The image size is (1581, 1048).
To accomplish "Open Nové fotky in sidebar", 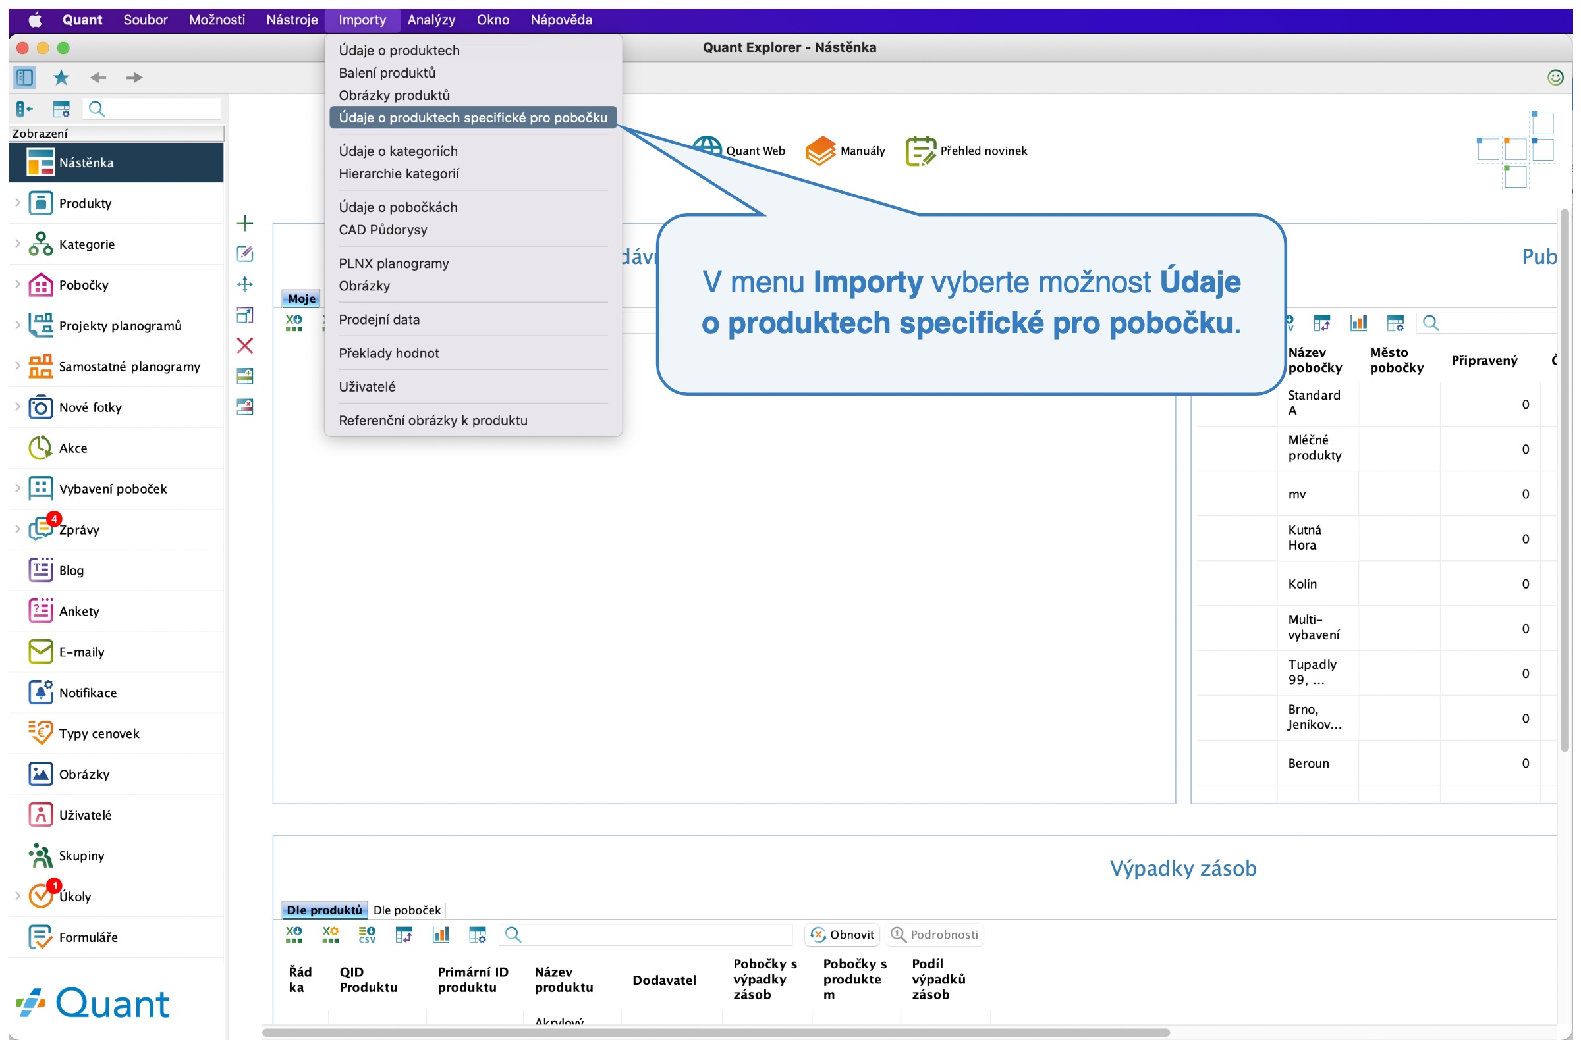I will (117, 407).
